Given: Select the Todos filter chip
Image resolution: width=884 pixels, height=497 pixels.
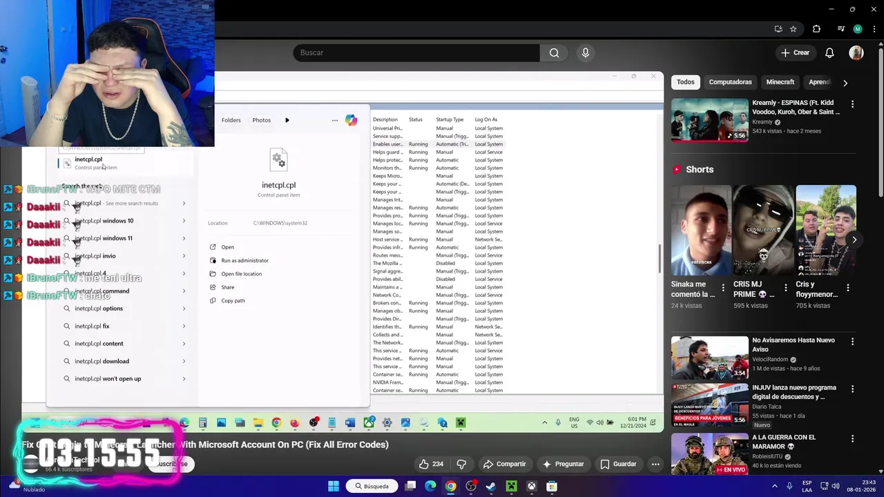Looking at the screenshot, I should [685, 82].
